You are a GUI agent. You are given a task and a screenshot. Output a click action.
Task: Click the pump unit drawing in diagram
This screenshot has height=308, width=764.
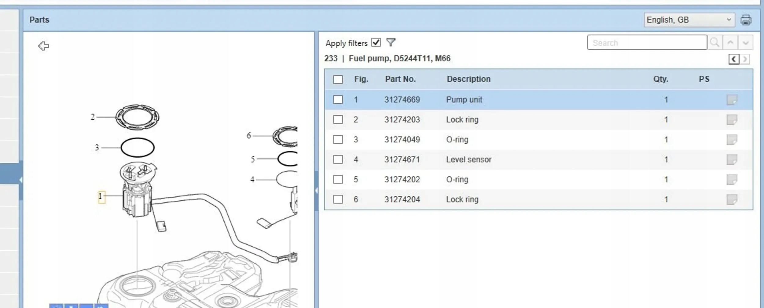pos(137,190)
